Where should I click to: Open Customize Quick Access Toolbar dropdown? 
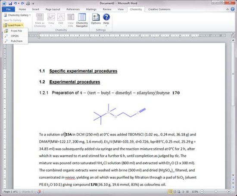tap(33, 3)
